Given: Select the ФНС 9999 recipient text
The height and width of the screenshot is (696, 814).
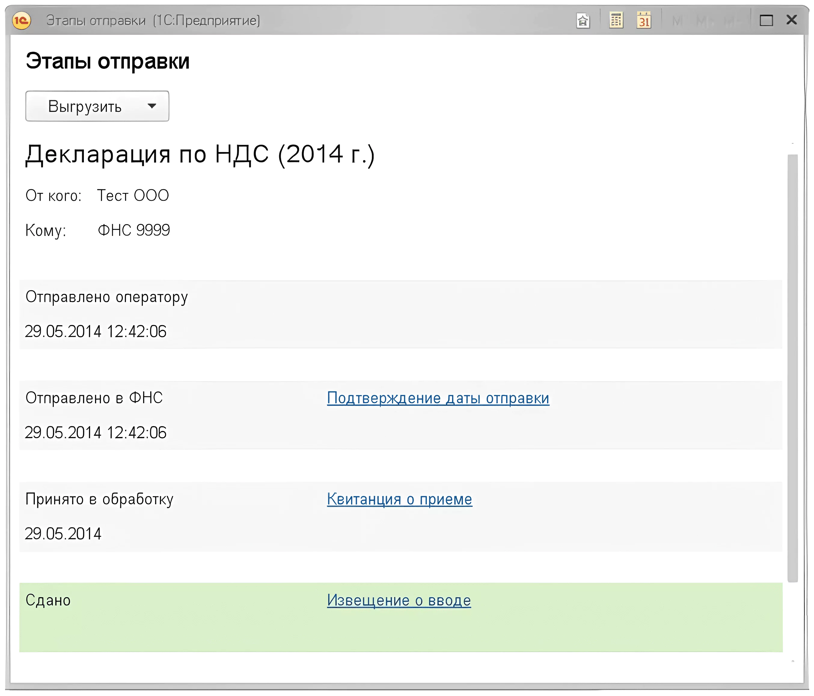Looking at the screenshot, I should pyautogui.click(x=133, y=230).
